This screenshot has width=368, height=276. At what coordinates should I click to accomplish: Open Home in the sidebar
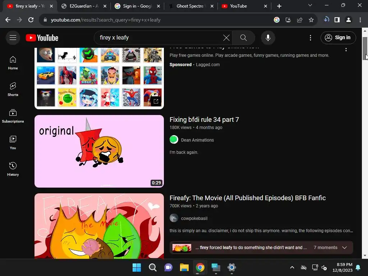click(x=13, y=63)
